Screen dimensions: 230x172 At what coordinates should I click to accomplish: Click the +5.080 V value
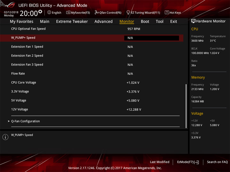click(133, 101)
